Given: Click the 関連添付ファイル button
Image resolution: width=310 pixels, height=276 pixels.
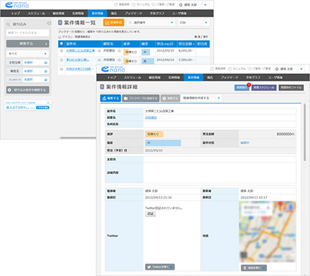Looking at the screenshot, I should (x=291, y=88).
